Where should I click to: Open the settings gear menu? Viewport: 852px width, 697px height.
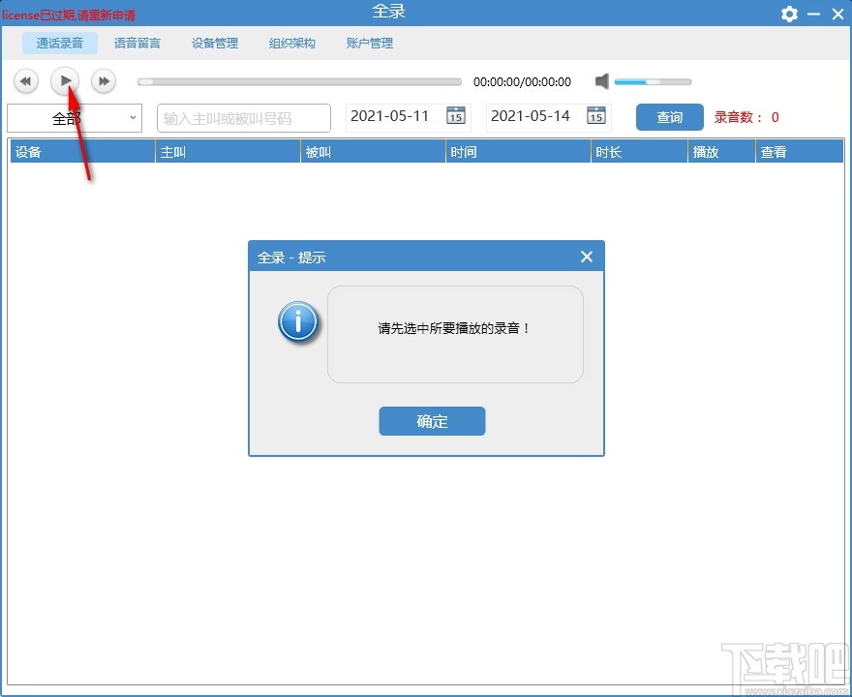(789, 15)
